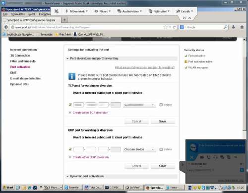The width and height of the screenshot is (248, 193).
Task: Click the bookmark star in address bar
Action: 165,27
